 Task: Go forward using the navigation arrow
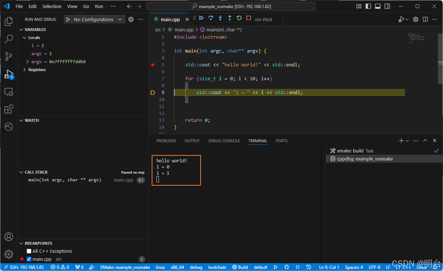(x=139, y=6)
